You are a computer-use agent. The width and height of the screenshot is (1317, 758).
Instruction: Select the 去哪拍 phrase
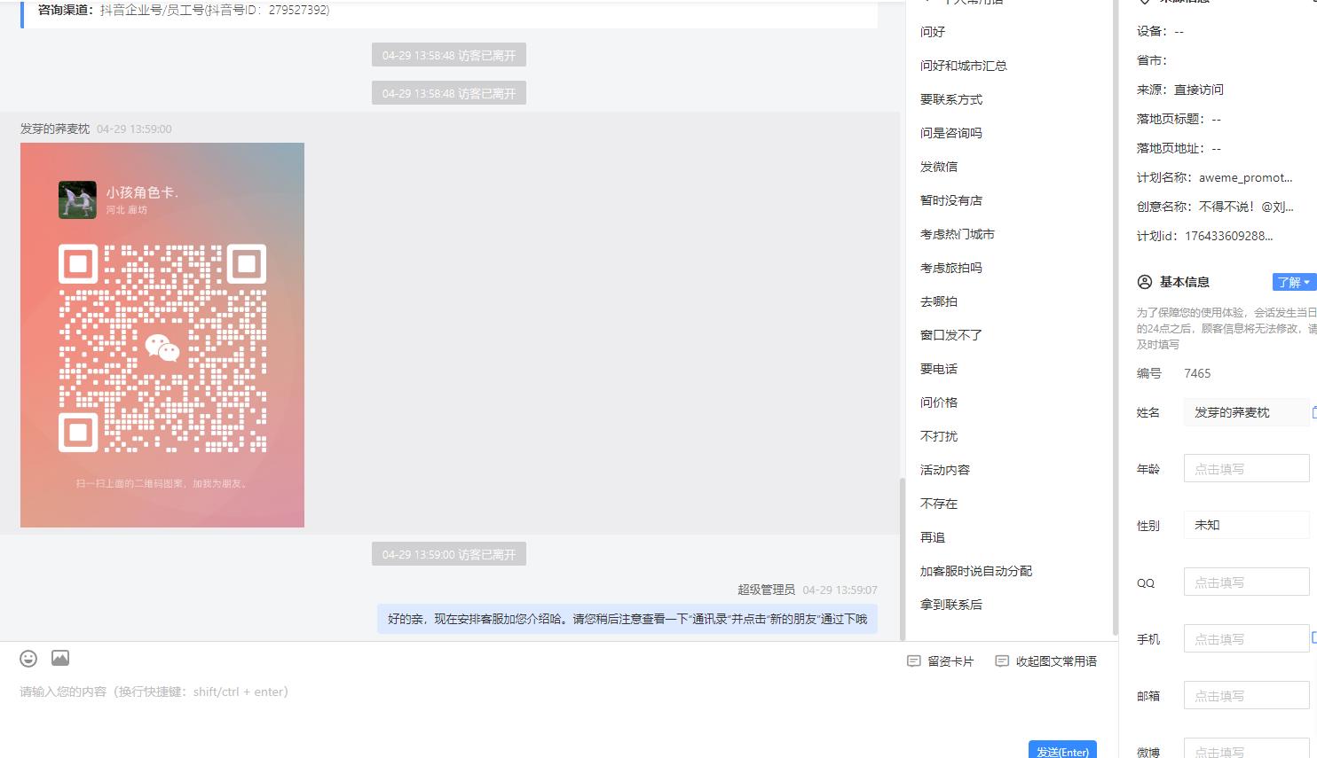(939, 301)
